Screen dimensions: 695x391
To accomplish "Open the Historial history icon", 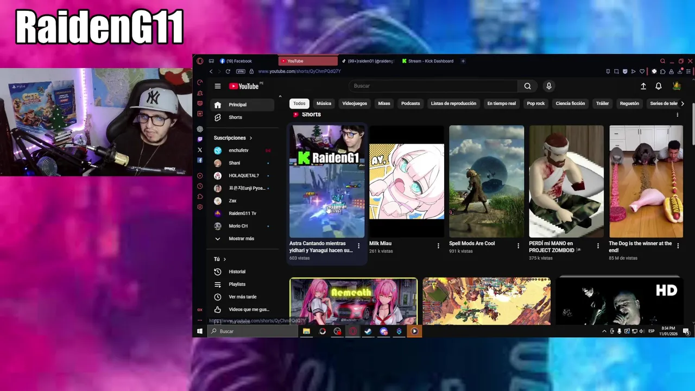I will point(218,272).
